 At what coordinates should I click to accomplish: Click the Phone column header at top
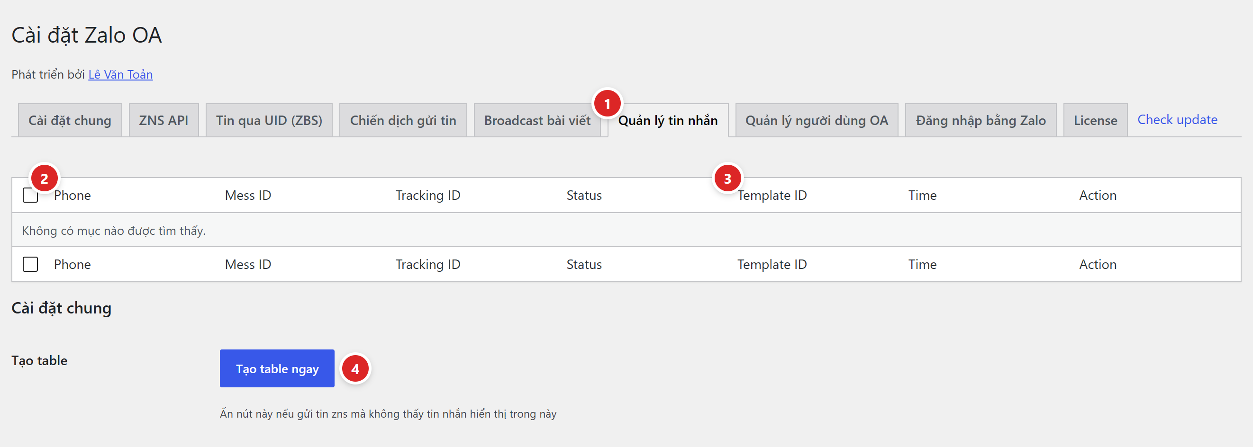[73, 195]
